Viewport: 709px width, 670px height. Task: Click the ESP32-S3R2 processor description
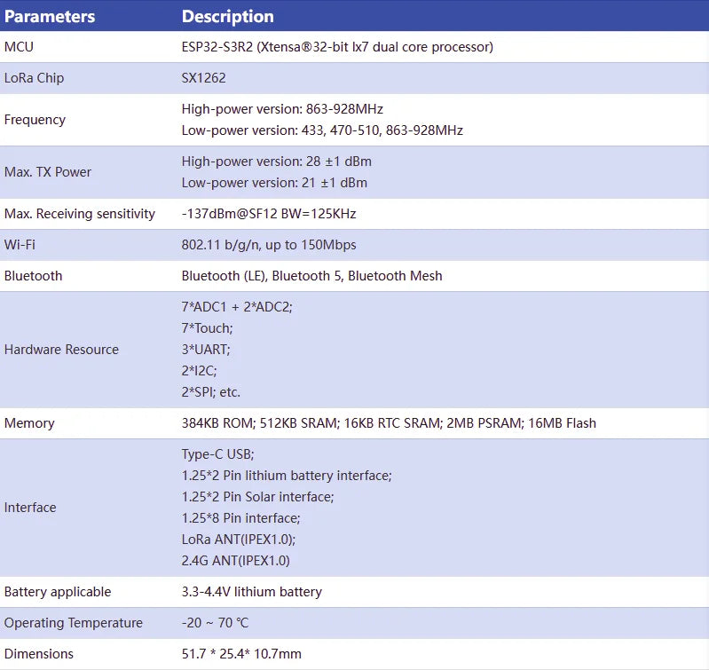337,47
